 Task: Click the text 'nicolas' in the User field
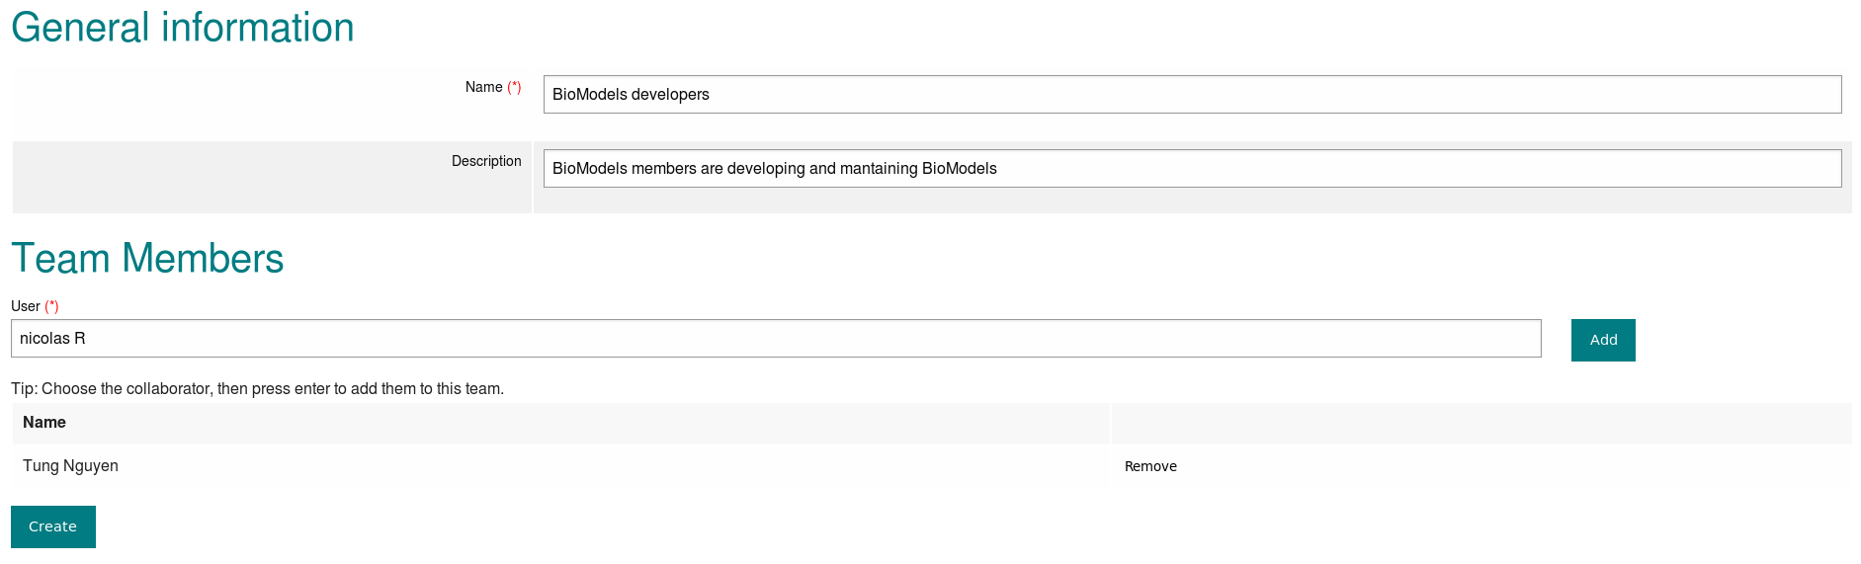[x=44, y=339]
